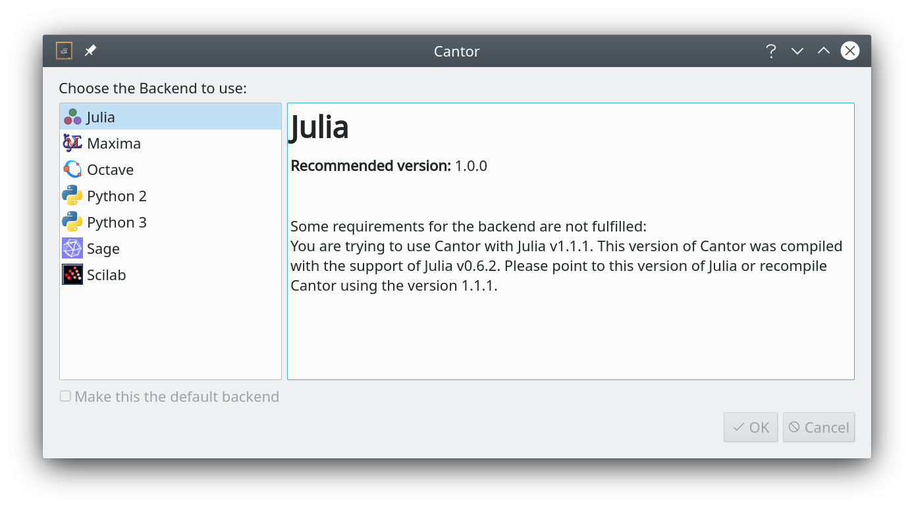The width and height of the screenshot is (914, 509).
Task: Select Scilab from the backend list
Action: click(x=106, y=274)
